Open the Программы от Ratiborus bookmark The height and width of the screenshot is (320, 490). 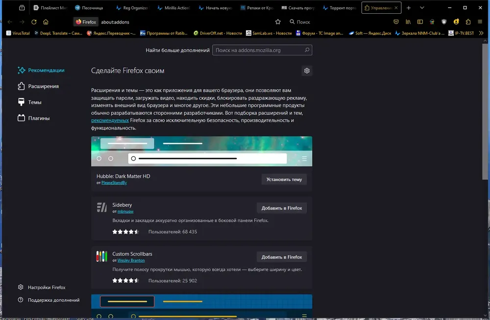pyautogui.click(x=164, y=33)
